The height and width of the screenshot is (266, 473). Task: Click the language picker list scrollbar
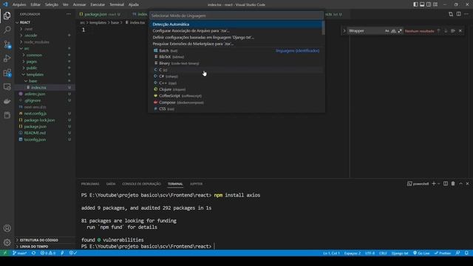click(x=324, y=28)
